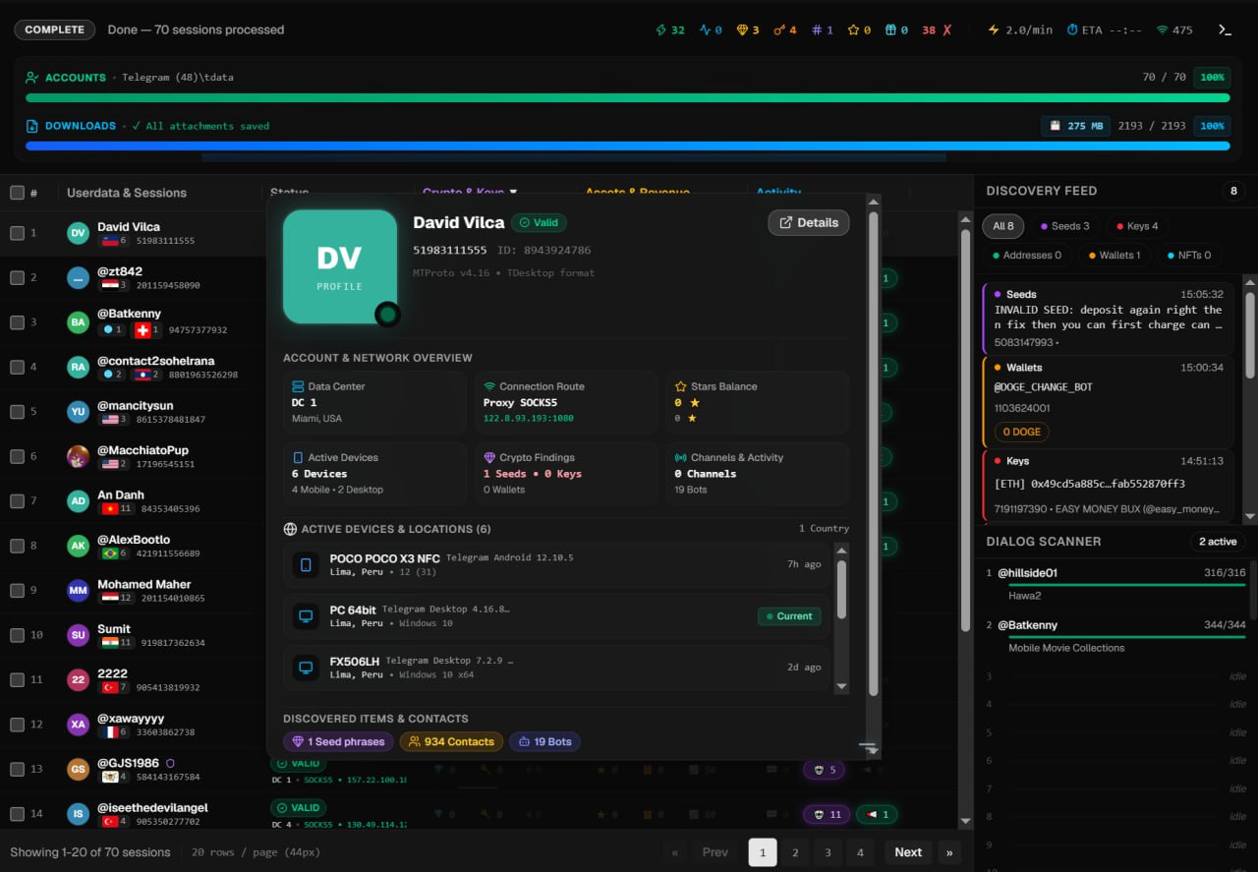
Task: Click the globe icon beside Active Devices & Locations
Action: 290,529
